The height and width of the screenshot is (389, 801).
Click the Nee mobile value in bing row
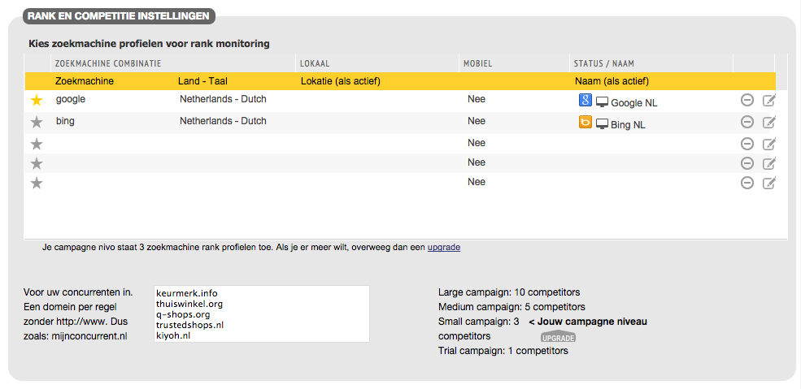[x=477, y=121]
